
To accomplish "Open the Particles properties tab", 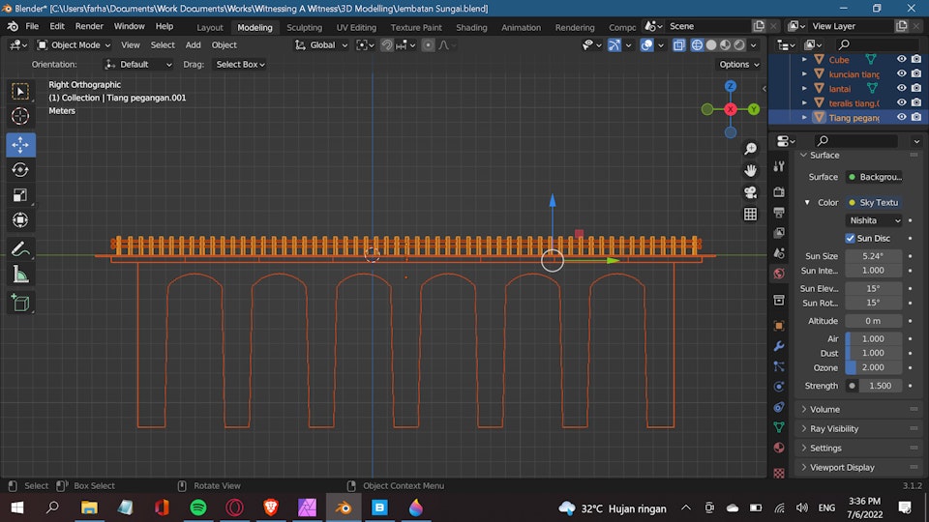I will coord(779,367).
